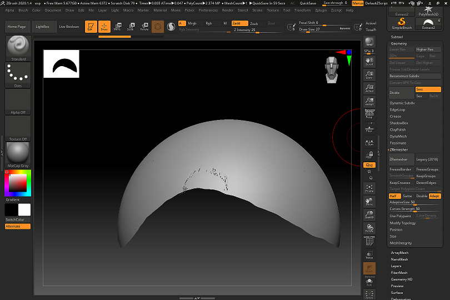Screen dimensions: 450x300
Task: Toggle the Floor grid icon
Action: (x=369, y=128)
